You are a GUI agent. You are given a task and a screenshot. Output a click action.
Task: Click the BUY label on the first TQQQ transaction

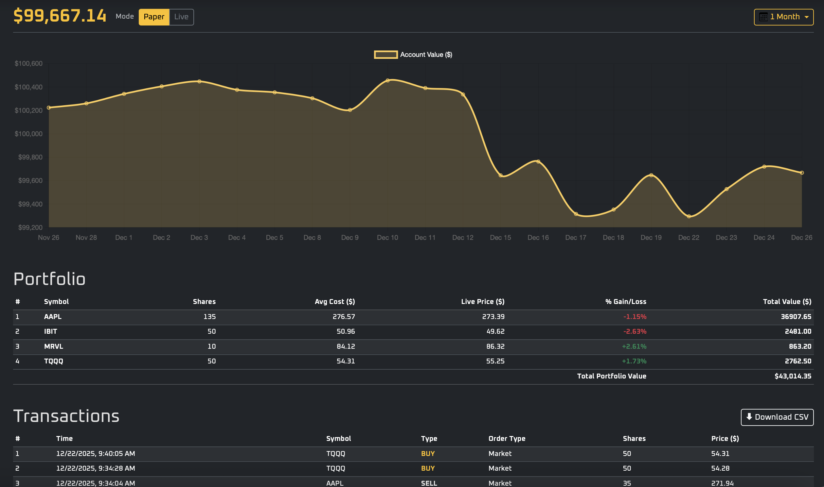tap(428, 454)
